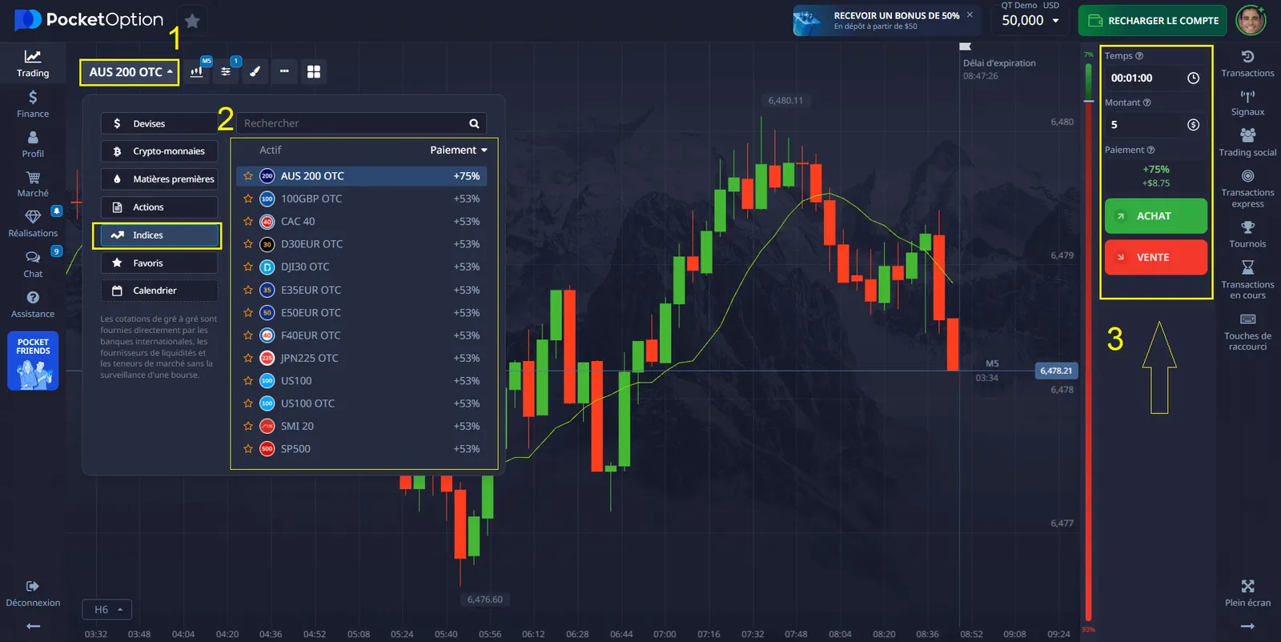Open Chat in left sidebar
This screenshot has height=642, width=1281.
tap(33, 263)
